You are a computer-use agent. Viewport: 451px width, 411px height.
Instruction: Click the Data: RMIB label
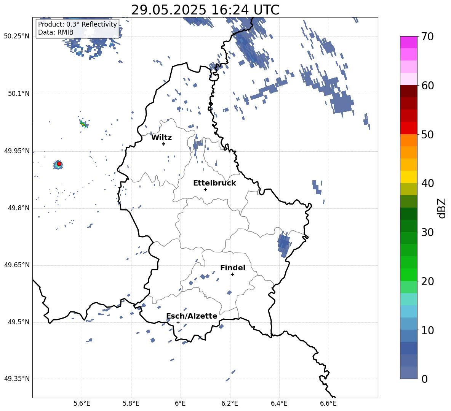[56, 32]
